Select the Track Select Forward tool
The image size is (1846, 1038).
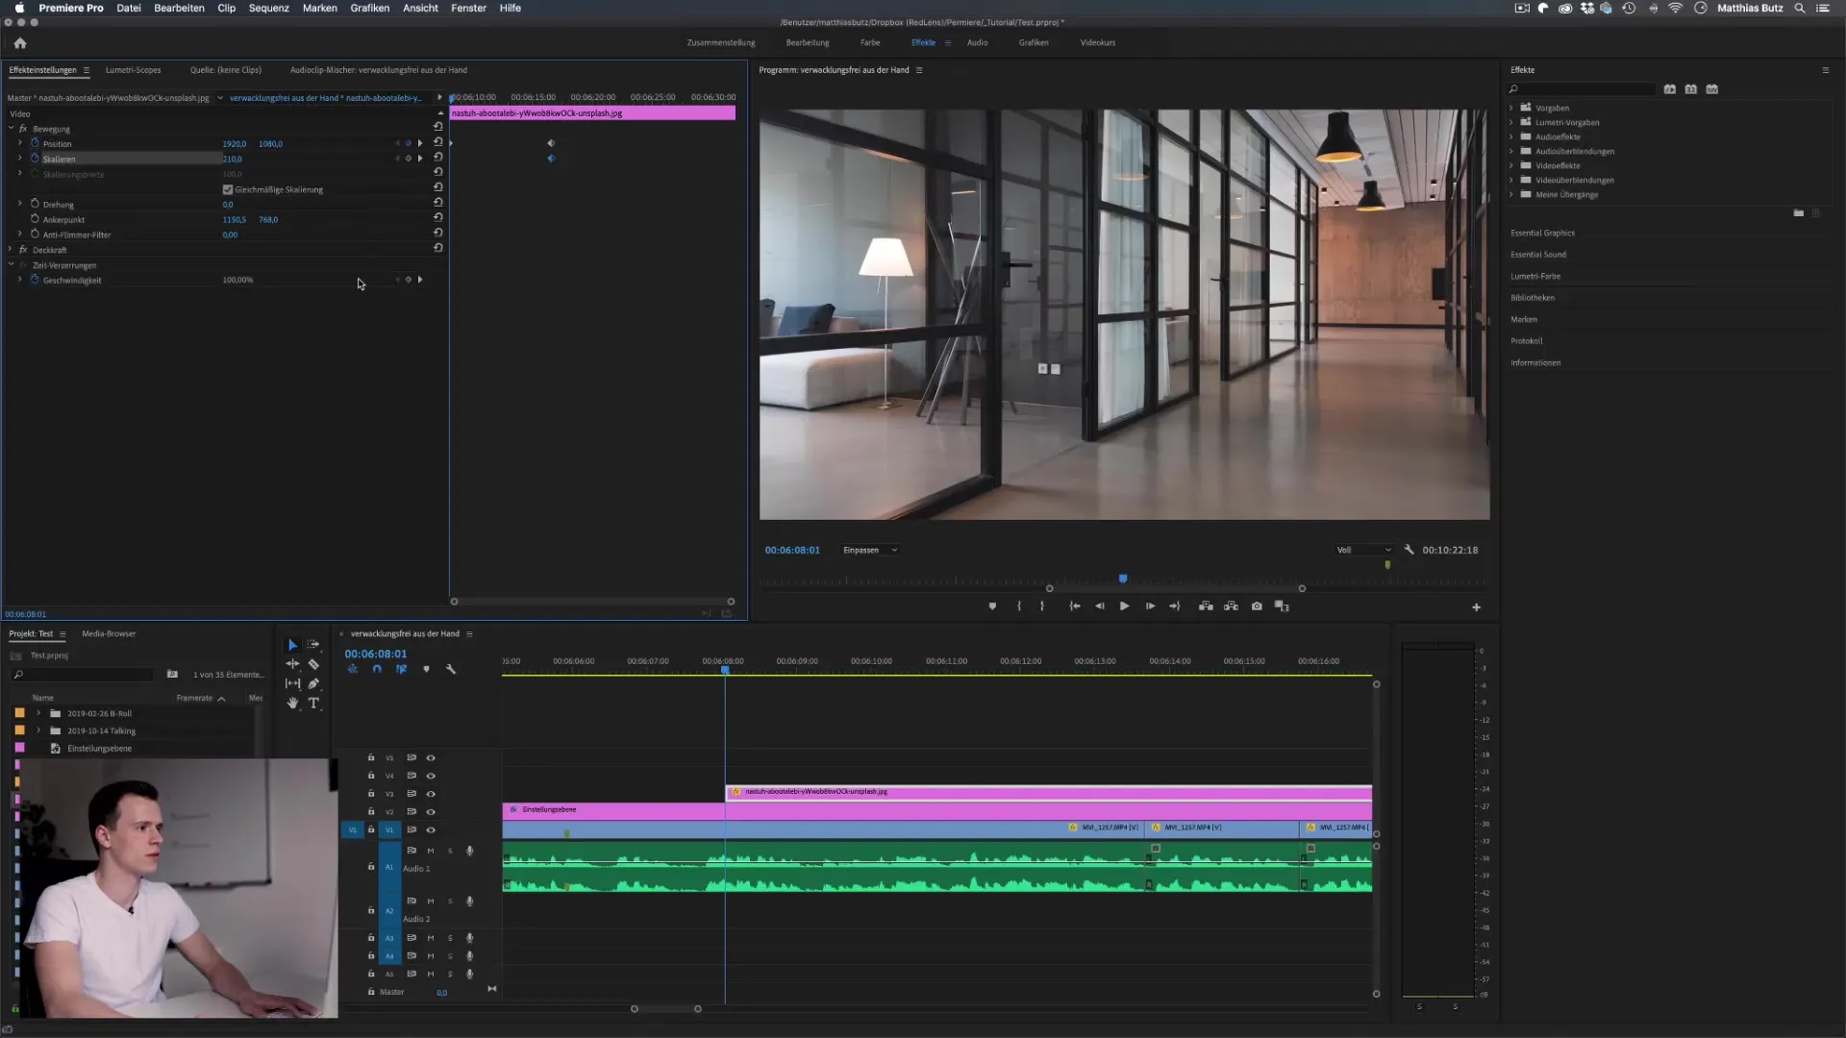313,645
